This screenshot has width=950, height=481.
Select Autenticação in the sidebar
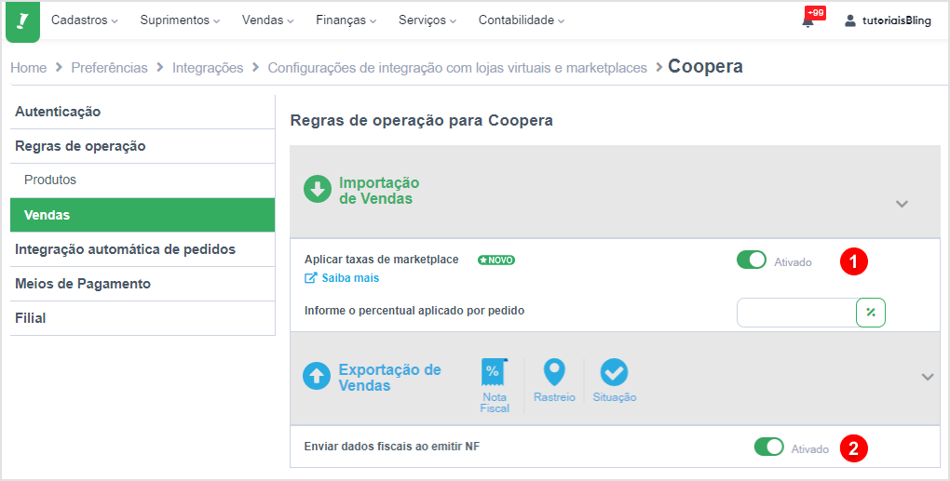click(142, 112)
